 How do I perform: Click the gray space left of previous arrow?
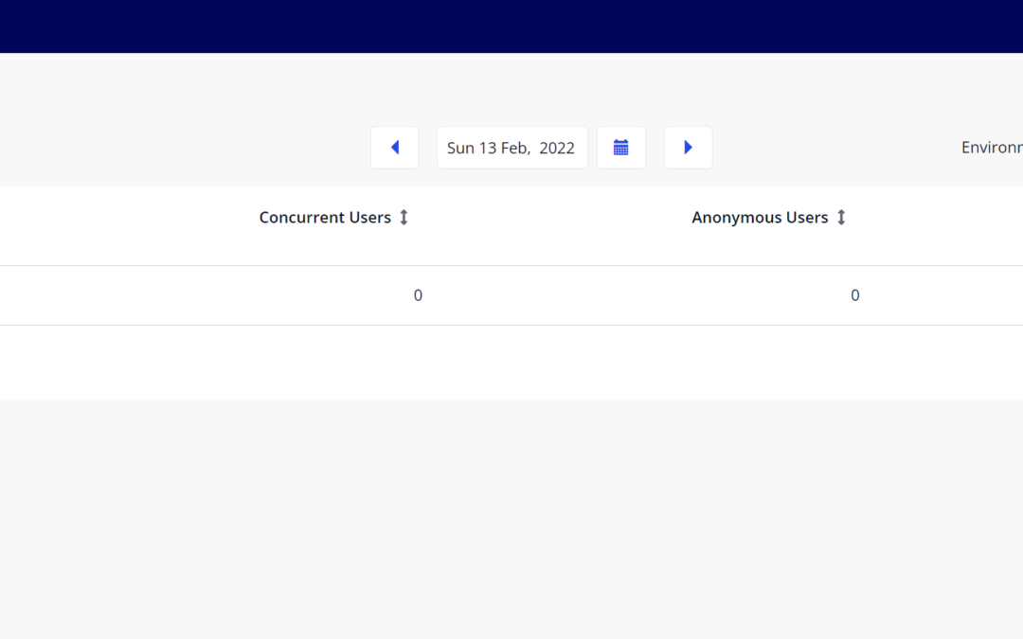[x=189, y=148]
